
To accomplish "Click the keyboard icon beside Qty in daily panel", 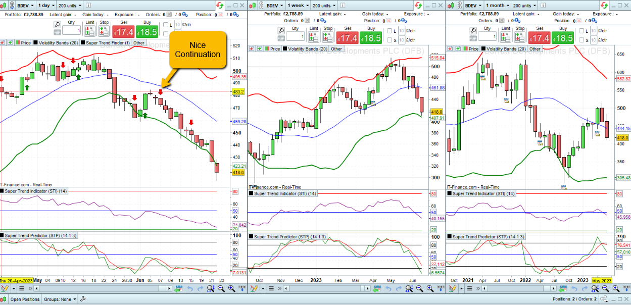I will [x=57, y=33].
